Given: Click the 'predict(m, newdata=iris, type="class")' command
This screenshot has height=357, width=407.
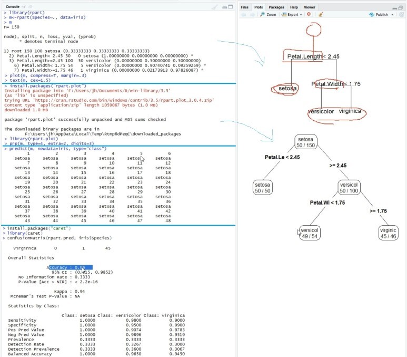Looking at the screenshot, I should tap(55, 149).
